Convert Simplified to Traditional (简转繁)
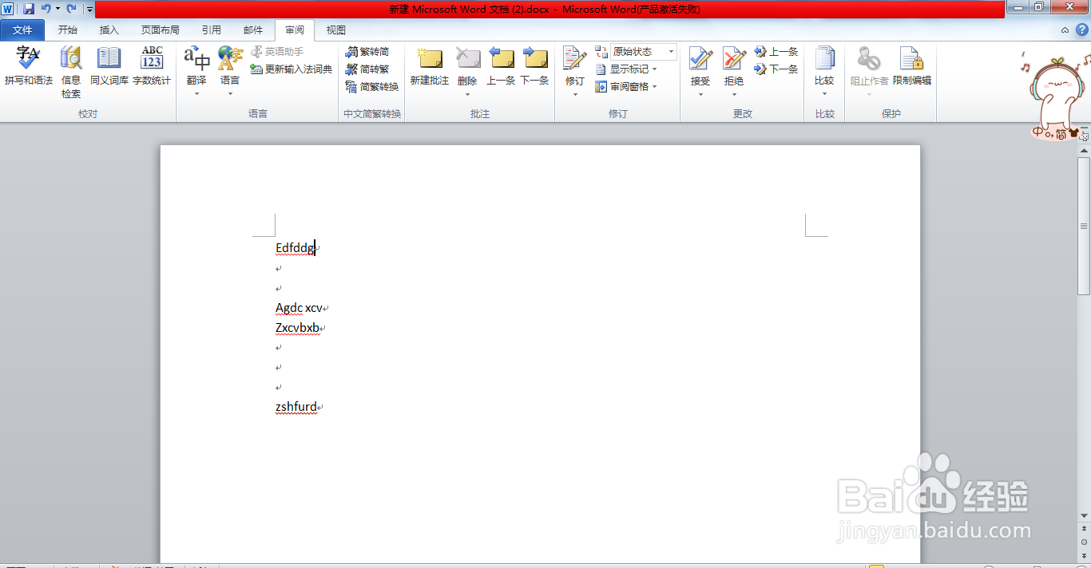This screenshot has width=1091, height=568. pyautogui.click(x=367, y=69)
